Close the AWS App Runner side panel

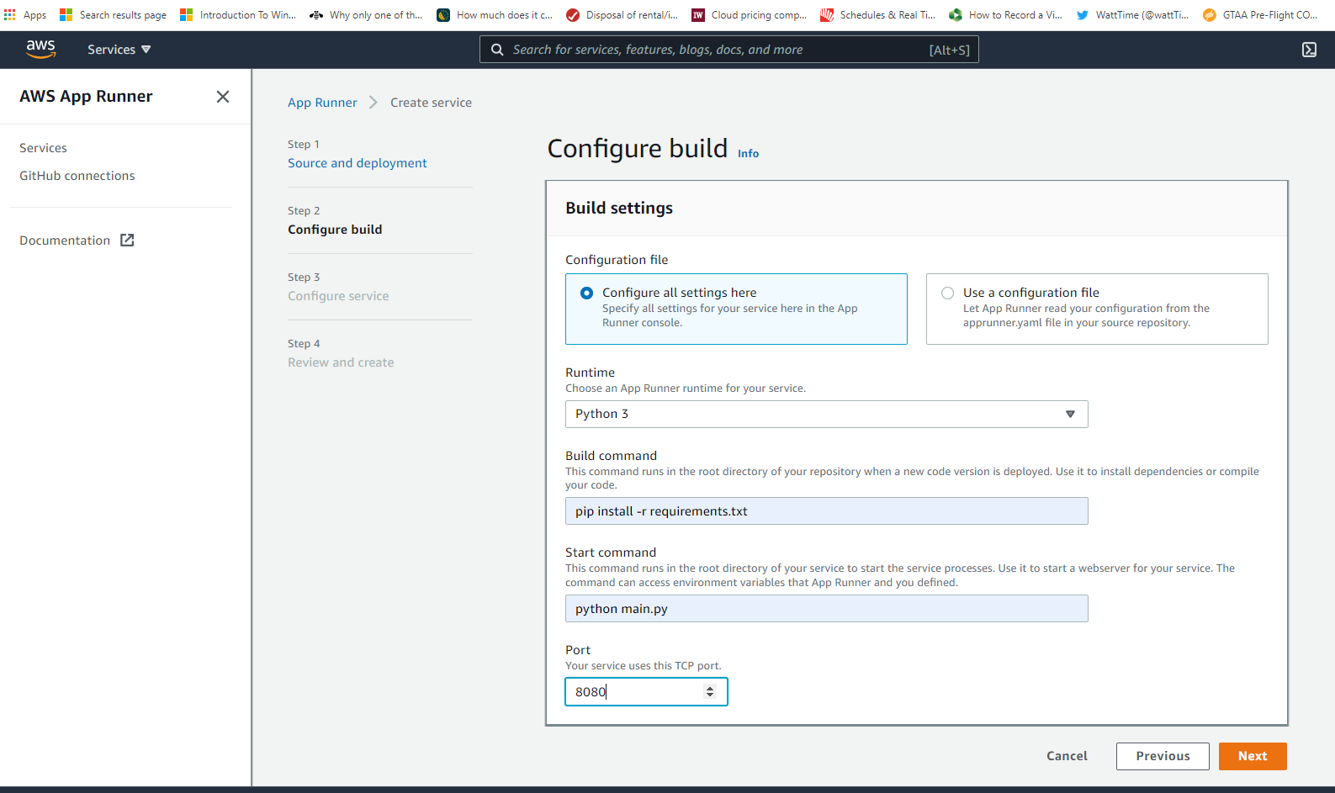pos(223,97)
